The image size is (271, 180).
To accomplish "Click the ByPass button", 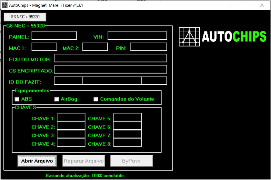I will pos(131,161).
